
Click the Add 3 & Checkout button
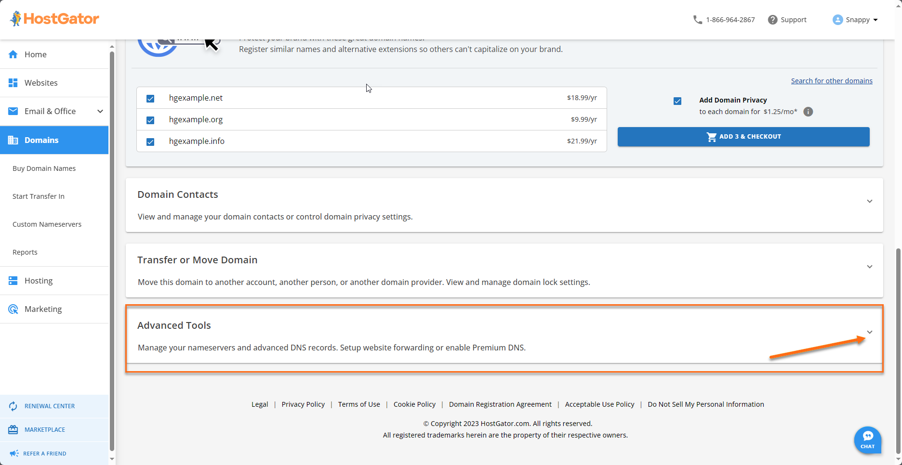coord(743,136)
